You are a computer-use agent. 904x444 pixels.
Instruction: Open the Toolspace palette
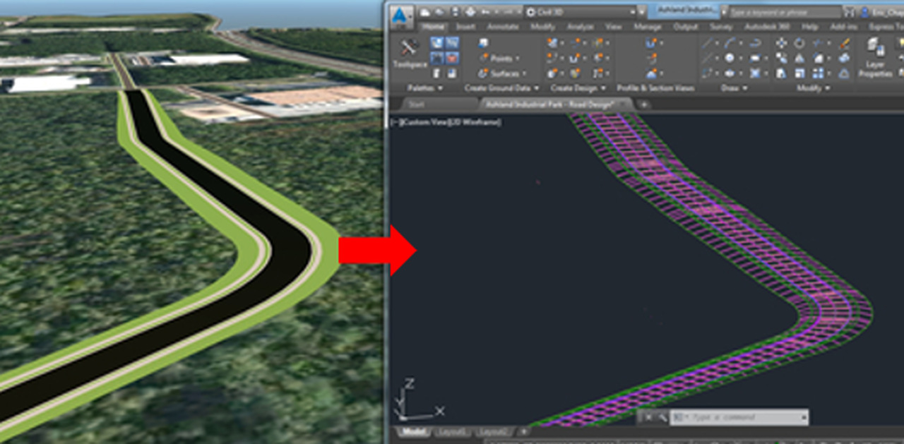click(409, 52)
